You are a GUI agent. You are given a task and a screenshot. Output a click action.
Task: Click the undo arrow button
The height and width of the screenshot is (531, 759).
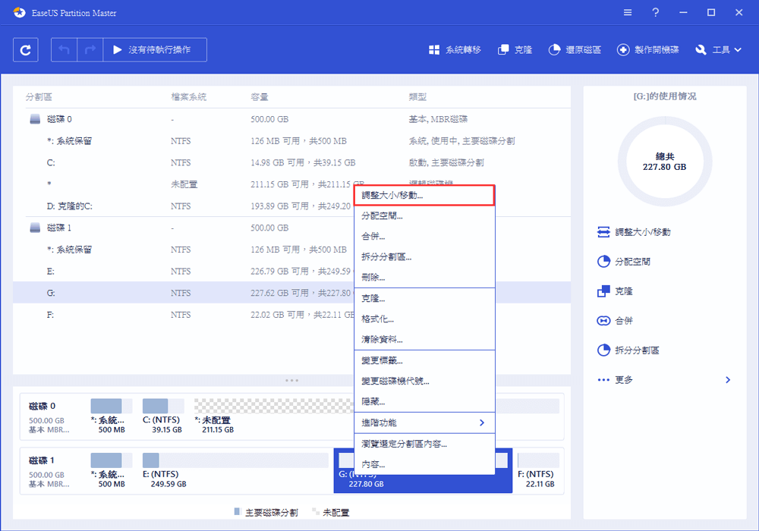click(64, 50)
